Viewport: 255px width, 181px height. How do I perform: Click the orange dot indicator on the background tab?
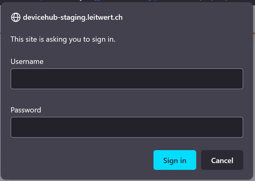point(226,1)
